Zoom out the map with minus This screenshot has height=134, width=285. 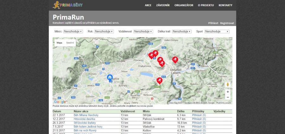pyautogui.click(x=228, y=97)
